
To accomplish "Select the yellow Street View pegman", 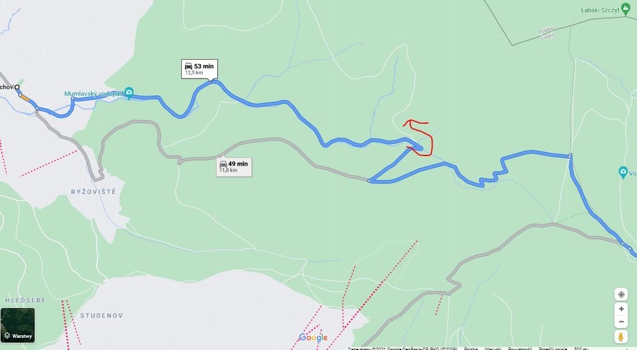I will coord(621,337).
